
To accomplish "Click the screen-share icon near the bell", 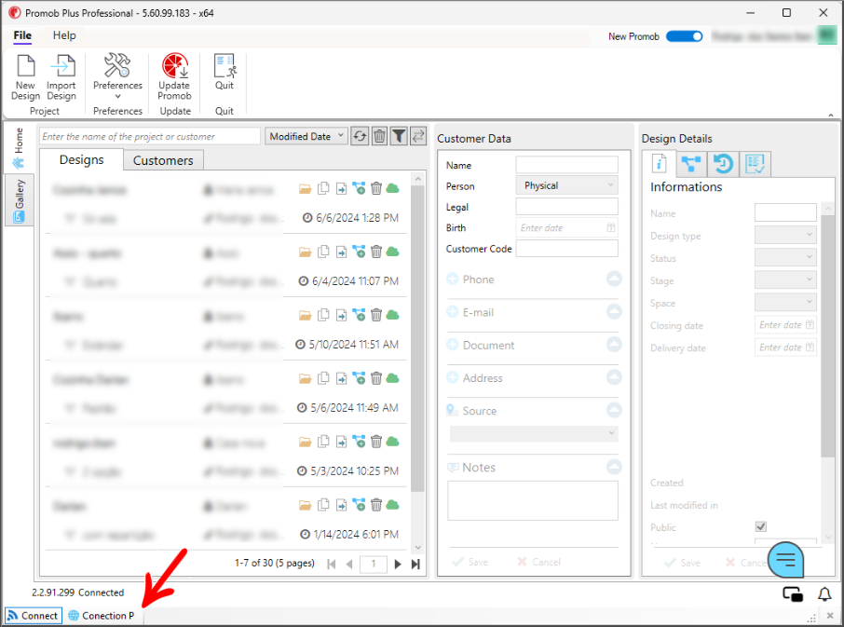I will click(x=793, y=594).
